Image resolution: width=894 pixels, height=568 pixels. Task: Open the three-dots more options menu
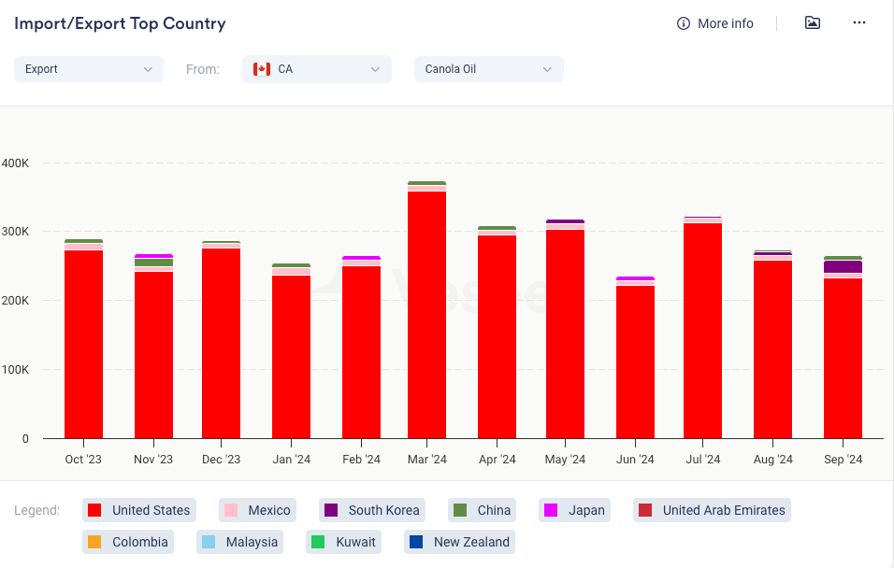[x=859, y=23]
